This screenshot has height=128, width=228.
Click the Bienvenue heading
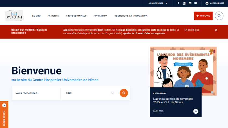pos(36,71)
